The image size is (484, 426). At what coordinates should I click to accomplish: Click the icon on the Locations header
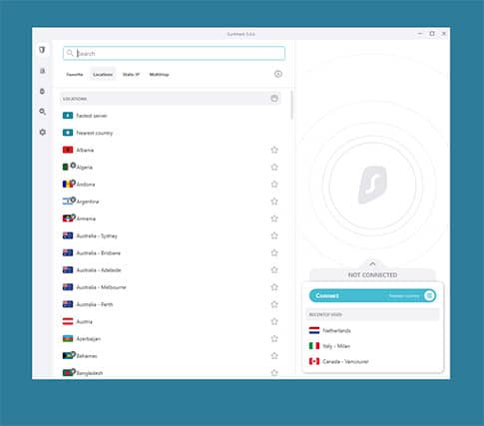(274, 99)
